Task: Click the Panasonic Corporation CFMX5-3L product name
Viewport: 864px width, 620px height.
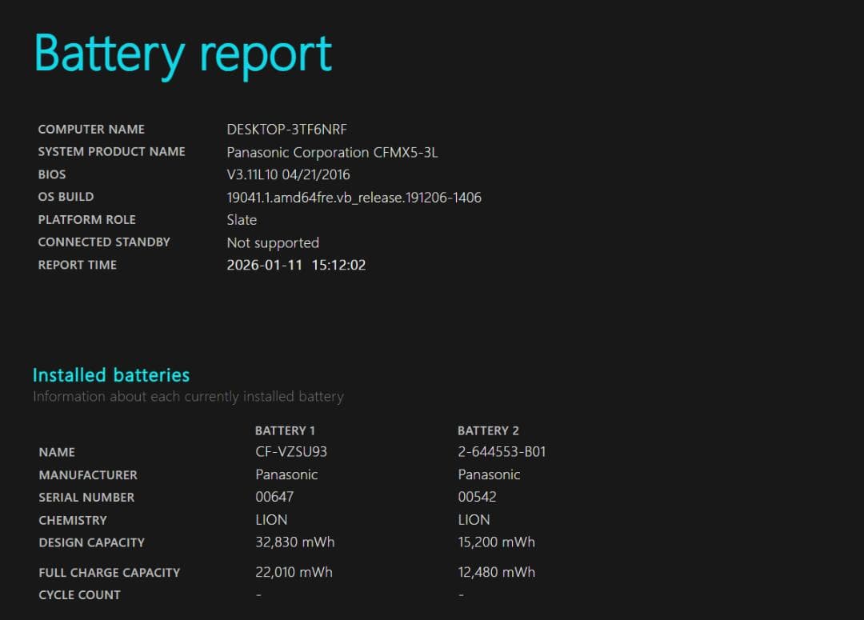Action: [332, 152]
